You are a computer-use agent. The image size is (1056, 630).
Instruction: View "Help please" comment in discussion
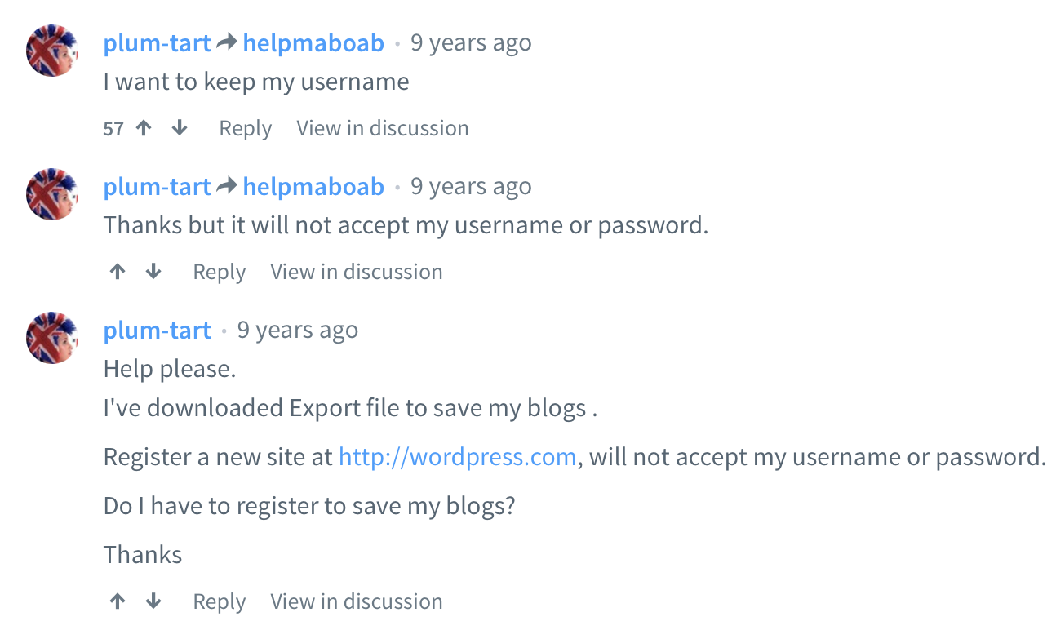tap(356, 601)
